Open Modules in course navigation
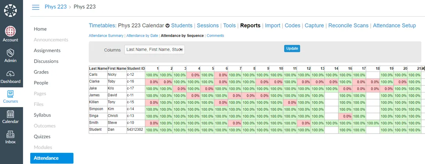The image size is (425, 164). coord(43,147)
